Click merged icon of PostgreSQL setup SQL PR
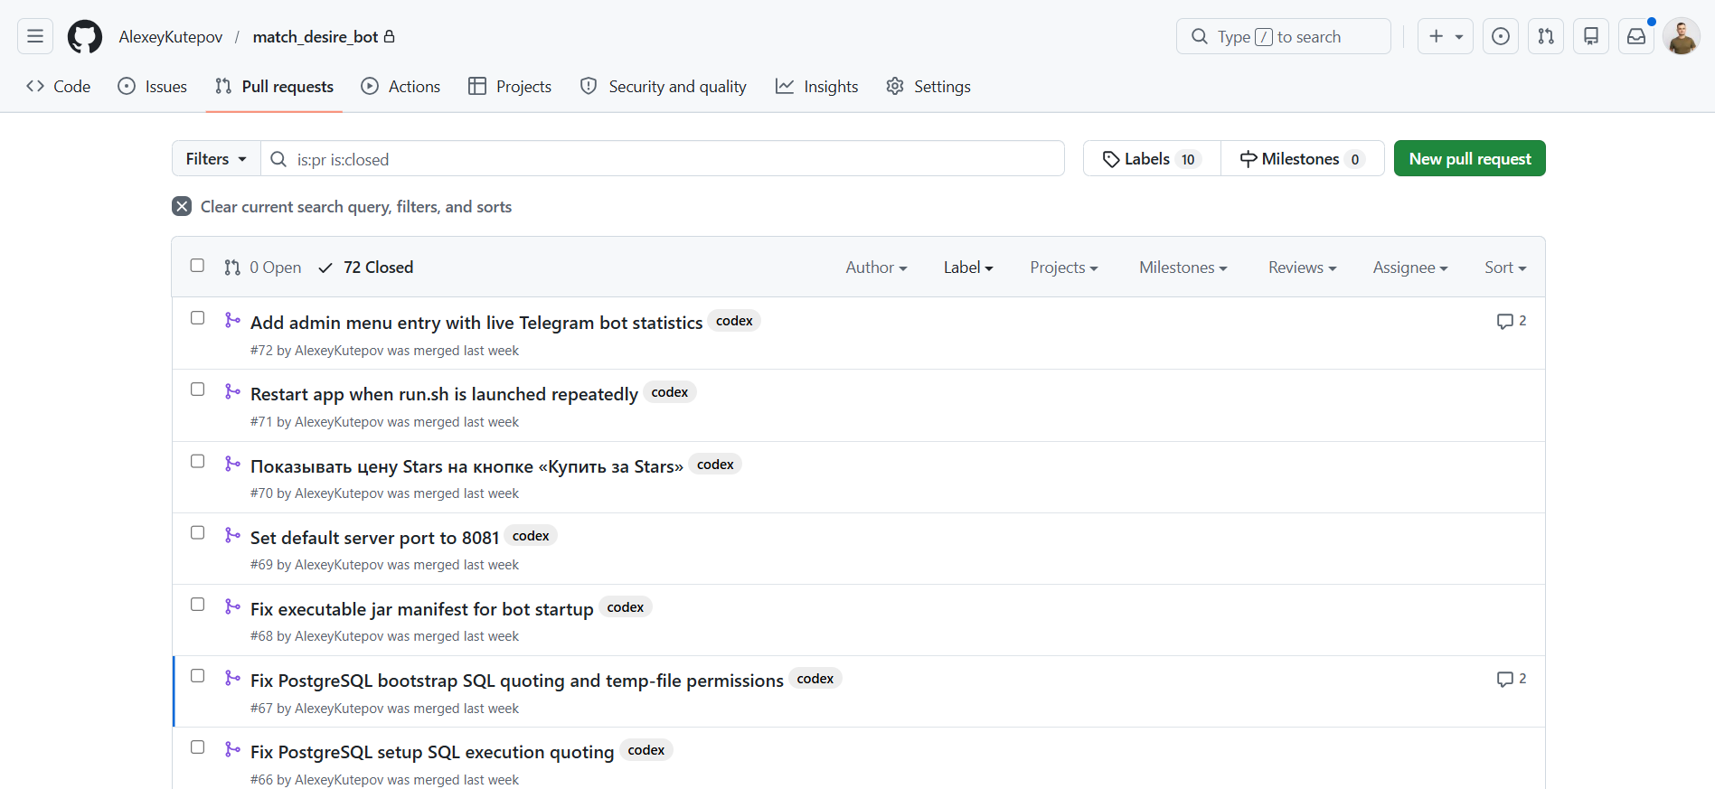 232,749
